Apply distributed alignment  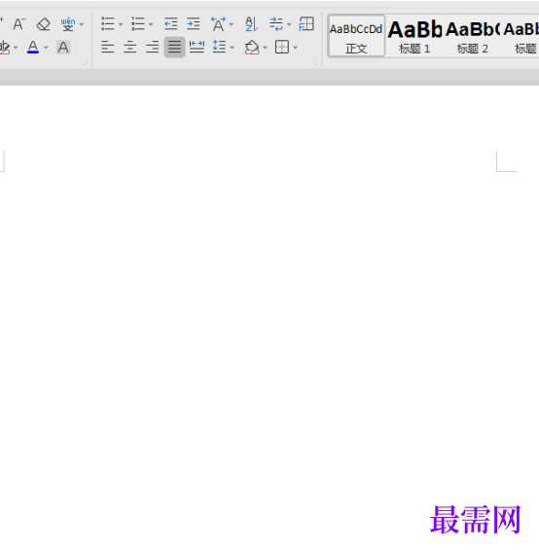197,47
